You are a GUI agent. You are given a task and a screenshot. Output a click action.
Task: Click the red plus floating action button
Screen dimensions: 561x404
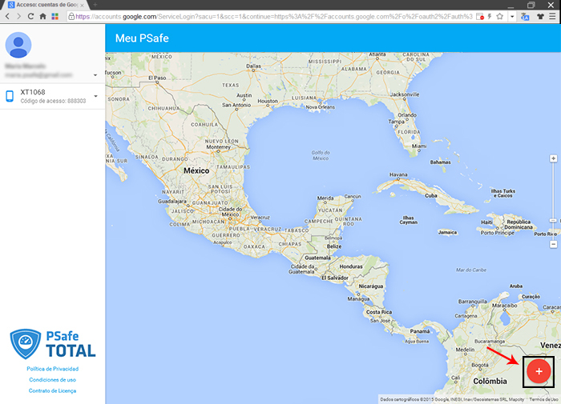click(539, 371)
